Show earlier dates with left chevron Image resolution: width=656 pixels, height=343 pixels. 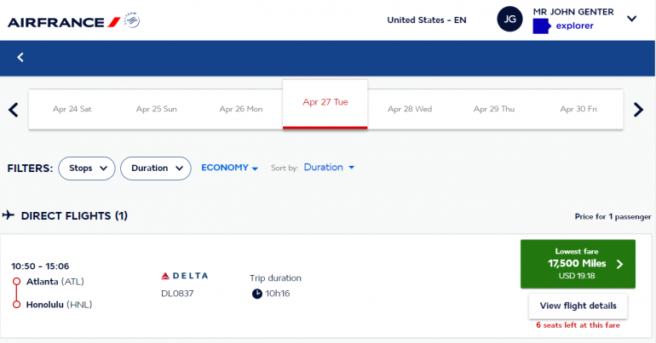pyautogui.click(x=13, y=109)
